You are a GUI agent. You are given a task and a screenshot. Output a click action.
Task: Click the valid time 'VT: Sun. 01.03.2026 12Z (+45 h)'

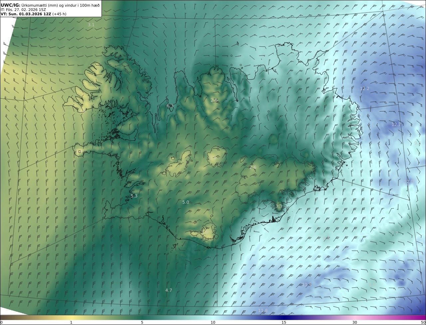(x=33, y=14)
